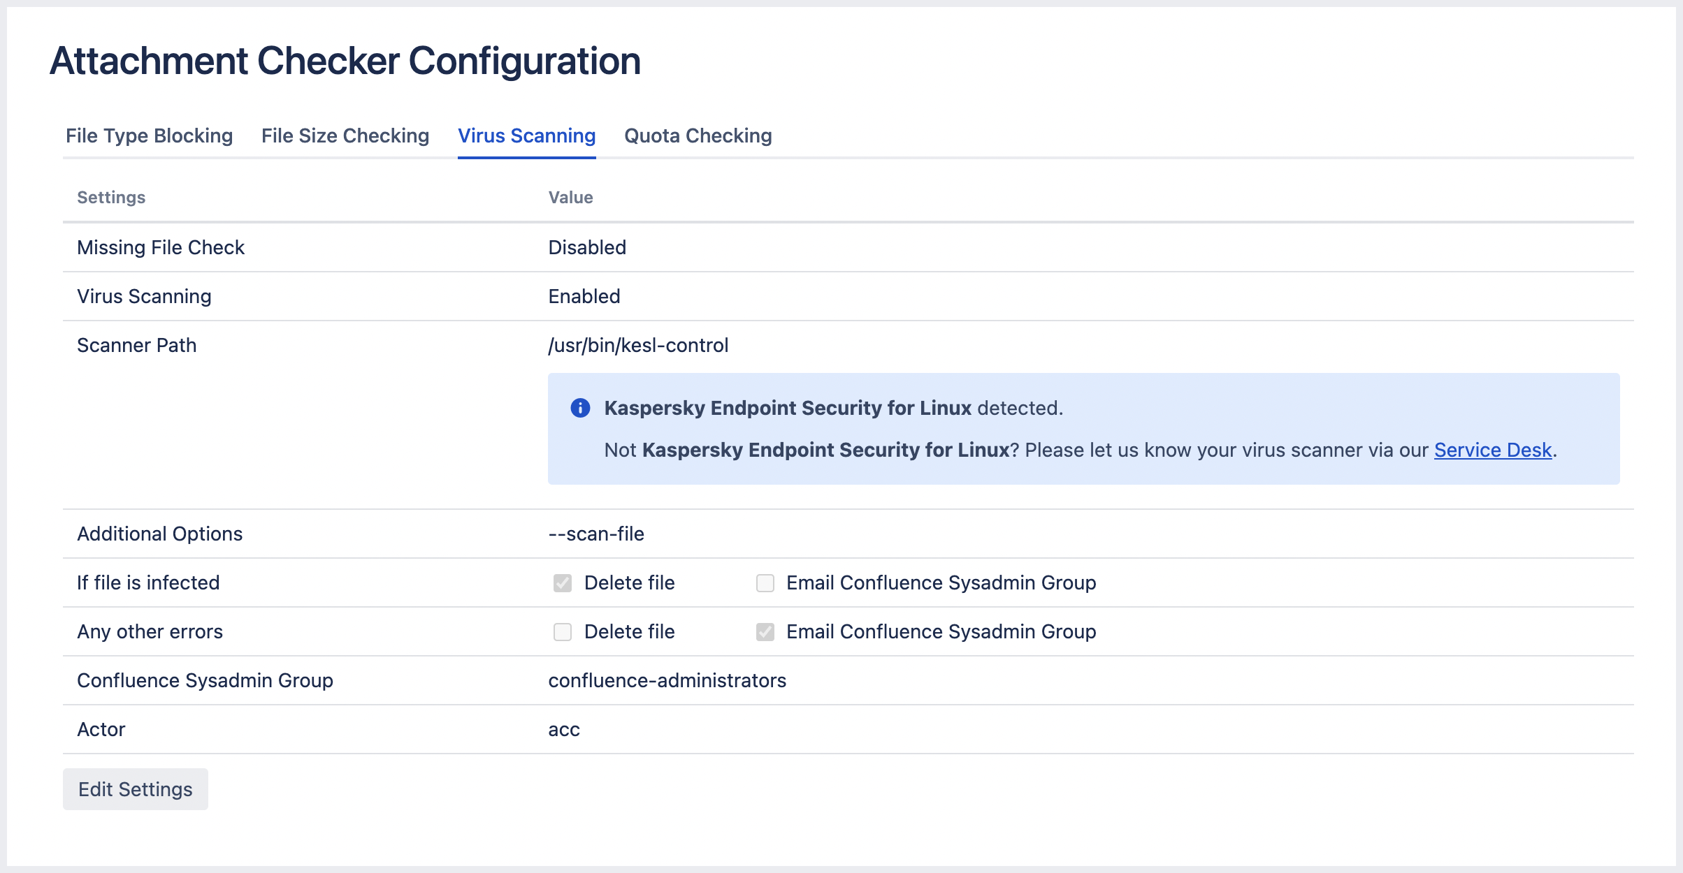Screen dimensions: 1683x873
Task: Select the Virus Scanning tab
Action: tap(526, 135)
